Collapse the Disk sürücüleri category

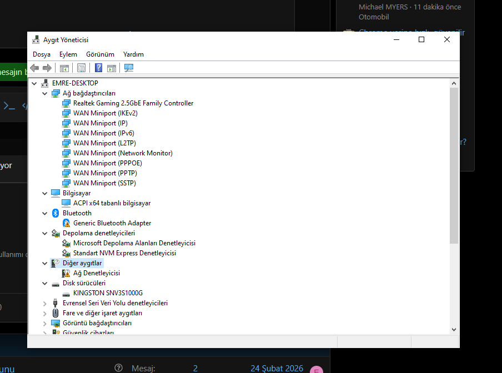pyautogui.click(x=45, y=283)
